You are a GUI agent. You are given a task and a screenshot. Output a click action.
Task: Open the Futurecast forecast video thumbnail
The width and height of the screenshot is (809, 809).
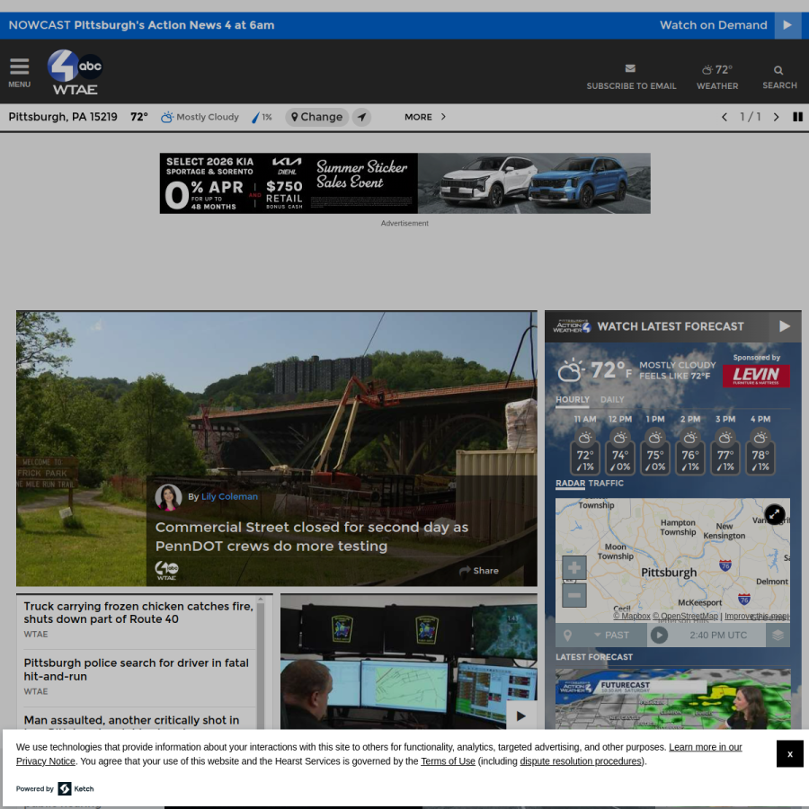tap(672, 699)
